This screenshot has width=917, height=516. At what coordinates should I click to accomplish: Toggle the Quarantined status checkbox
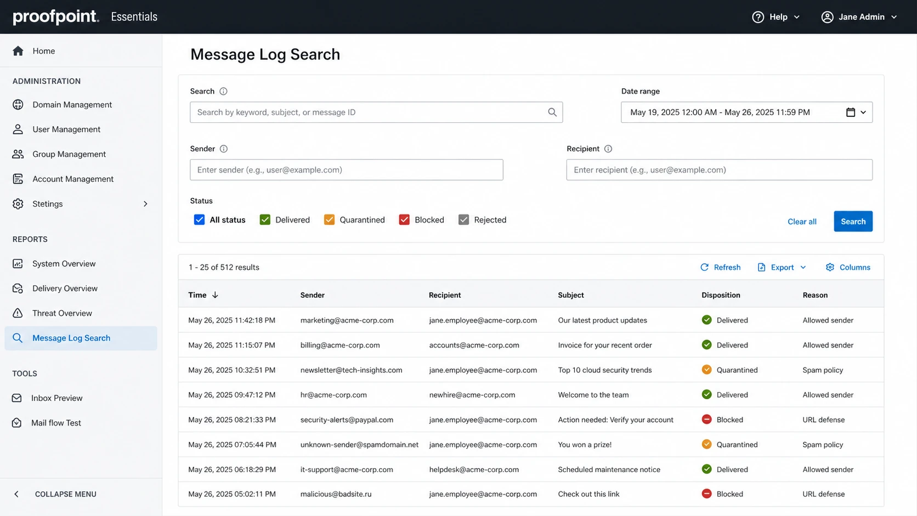click(329, 220)
